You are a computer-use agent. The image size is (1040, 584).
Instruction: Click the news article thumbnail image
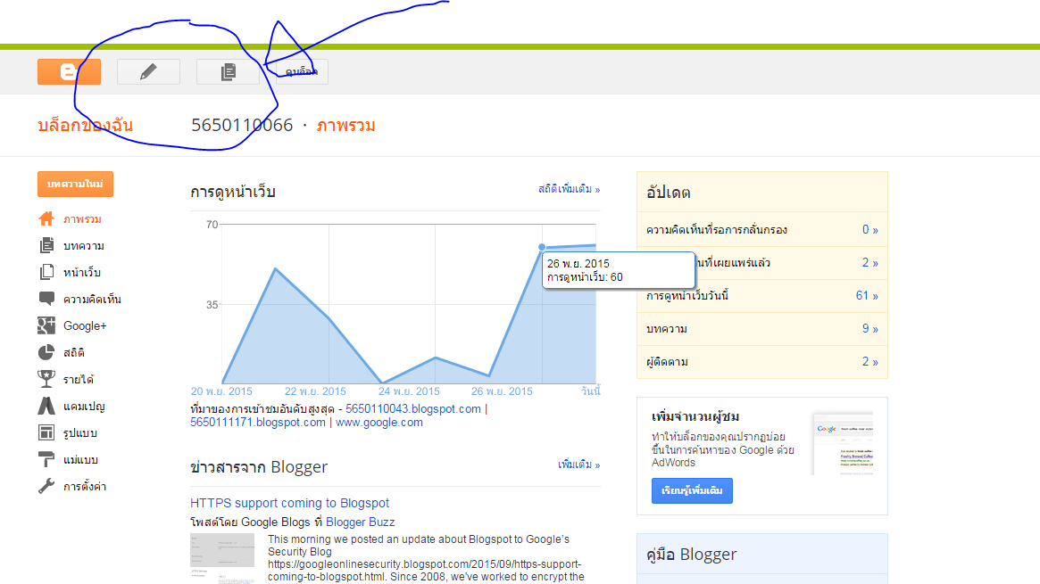coord(222,557)
